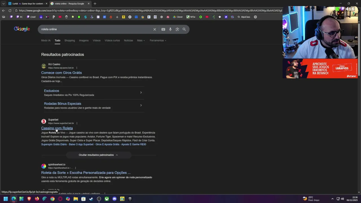Viewport: 361px width, 203px height.
Task: Open options menu for the Superbet ad
Action: (x=77, y=123)
